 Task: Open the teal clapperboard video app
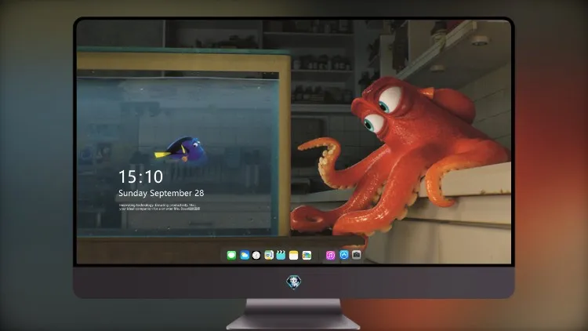281,255
